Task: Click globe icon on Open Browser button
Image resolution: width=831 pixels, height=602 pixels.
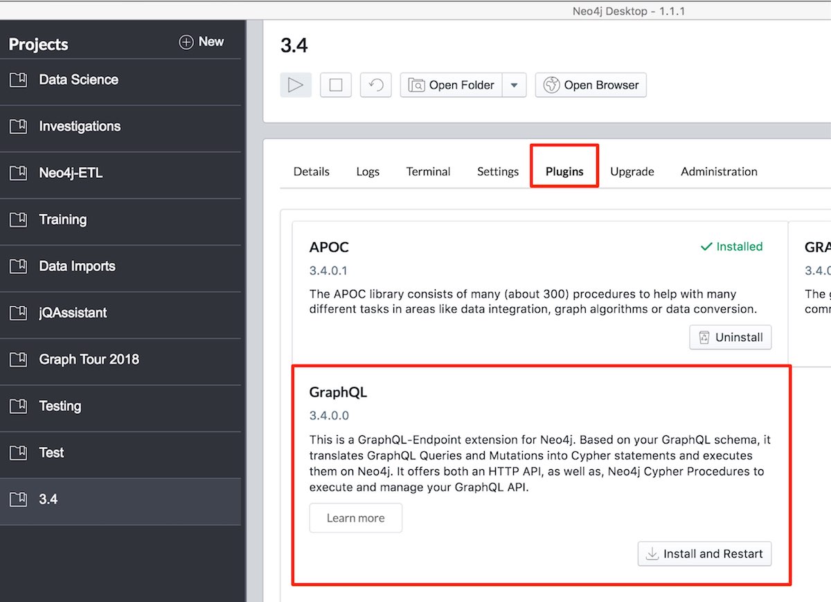Action: 551,85
